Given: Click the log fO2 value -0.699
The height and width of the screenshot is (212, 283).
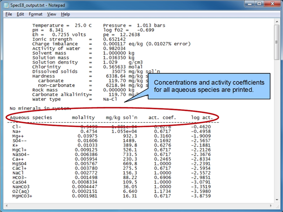Looking at the screenshot, I should coord(146,30).
